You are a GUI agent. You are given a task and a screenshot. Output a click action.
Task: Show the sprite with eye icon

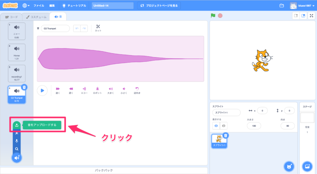coord(216,125)
